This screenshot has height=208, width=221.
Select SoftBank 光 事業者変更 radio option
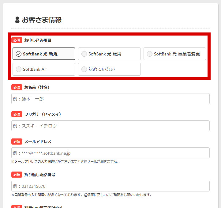pos(174,54)
